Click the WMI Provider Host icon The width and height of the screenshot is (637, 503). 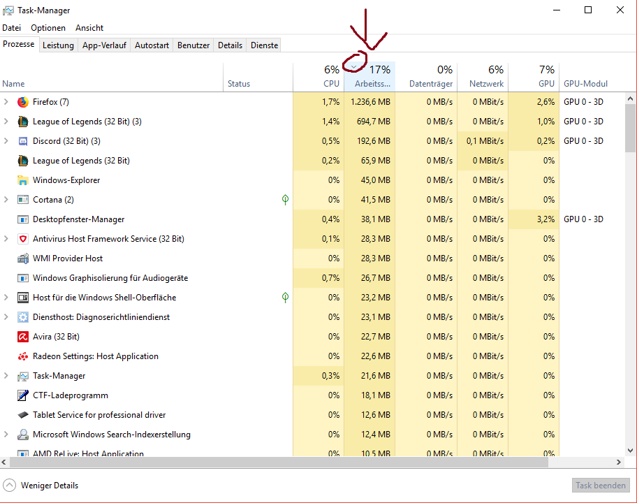(23, 258)
